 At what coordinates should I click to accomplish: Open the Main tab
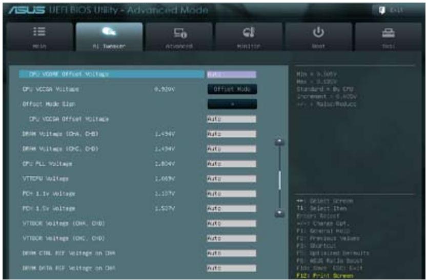(x=39, y=37)
